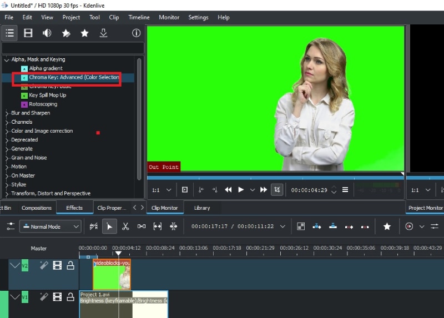Disable effects on track V1

coord(44,297)
